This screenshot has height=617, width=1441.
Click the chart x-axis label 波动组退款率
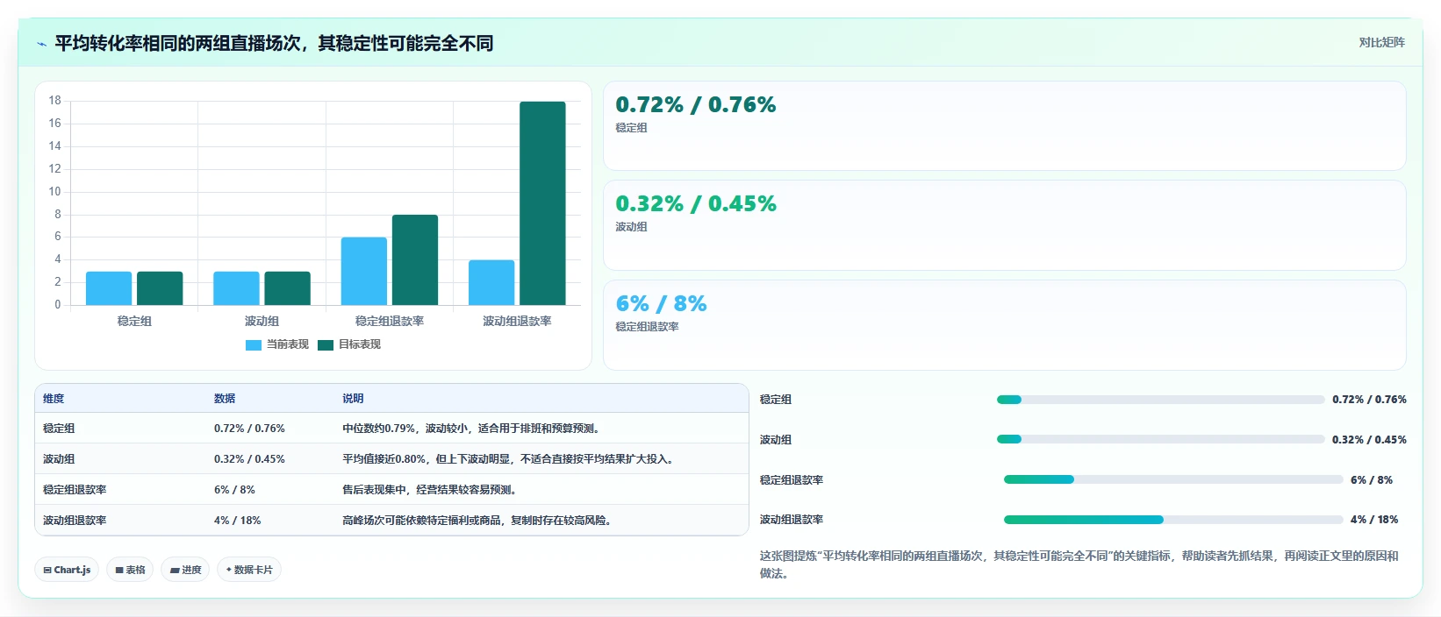(517, 322)
